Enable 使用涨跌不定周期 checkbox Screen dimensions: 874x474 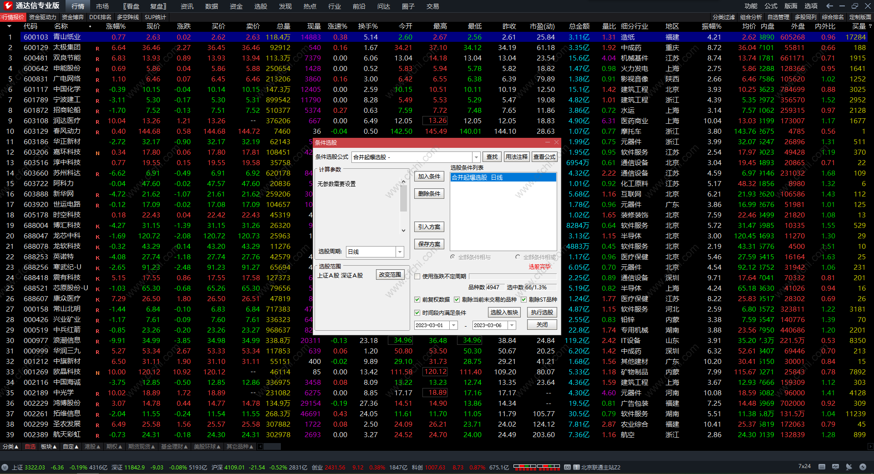(x=417, y=276)
